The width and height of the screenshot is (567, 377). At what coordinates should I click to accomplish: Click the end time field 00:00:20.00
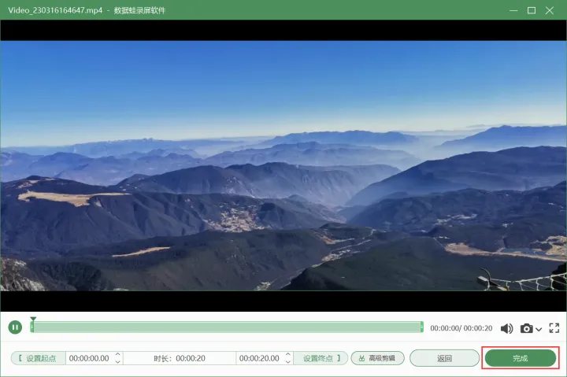pyautogui.click(x=259, y=358)
